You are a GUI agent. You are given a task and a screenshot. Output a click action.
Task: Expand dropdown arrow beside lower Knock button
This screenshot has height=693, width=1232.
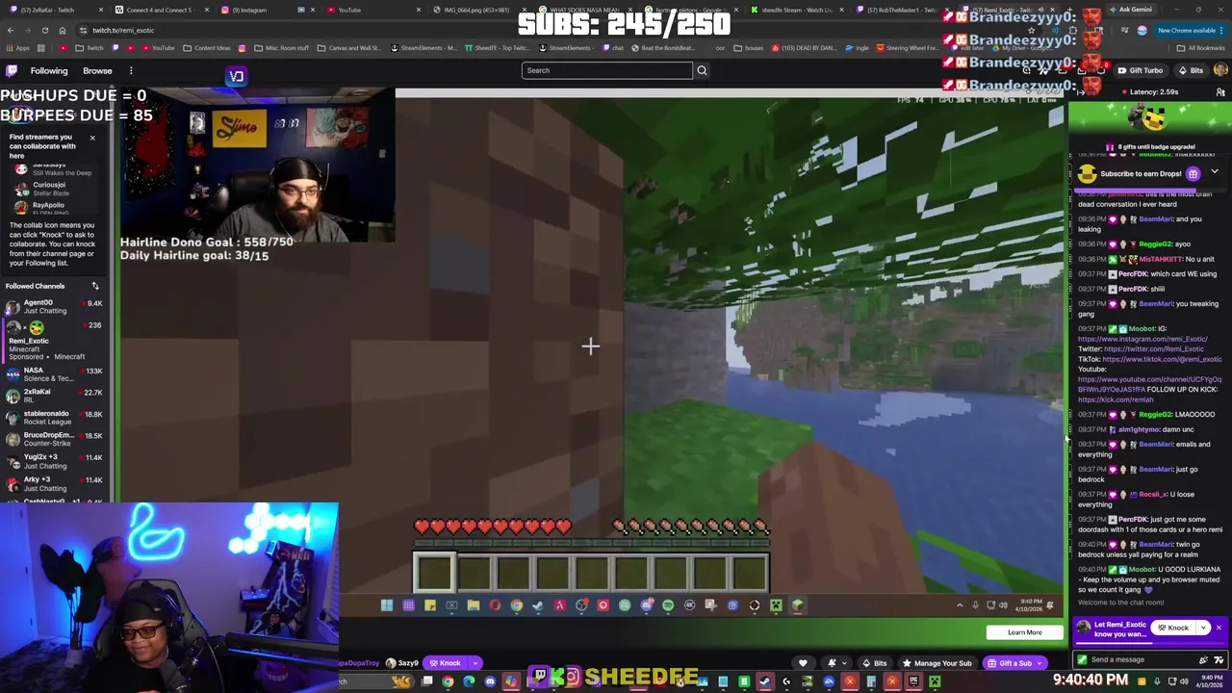click(475, 663)
